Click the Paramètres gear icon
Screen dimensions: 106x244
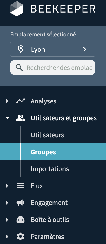click(x=20, y=237)
